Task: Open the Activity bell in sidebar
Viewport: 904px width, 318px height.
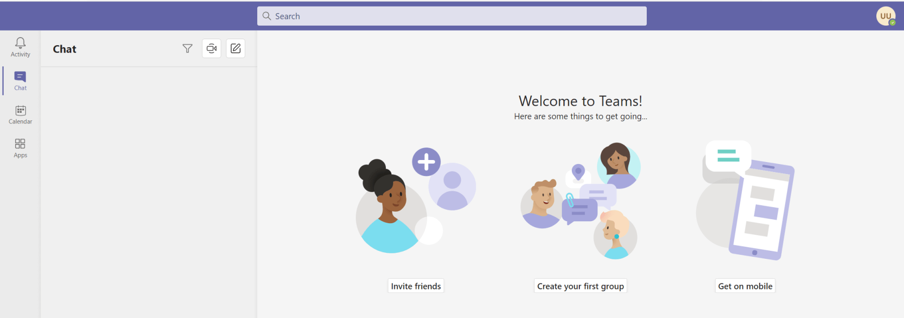Action: coord(20,47)
